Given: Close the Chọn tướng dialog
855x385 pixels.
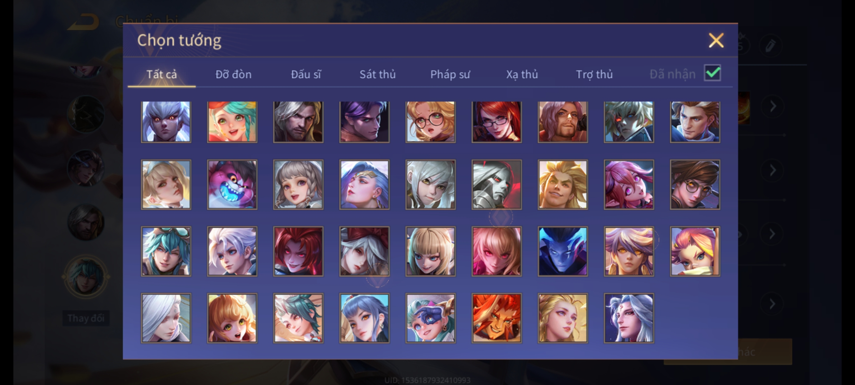Looking at the screenshot, I should [x=716, y=40].
